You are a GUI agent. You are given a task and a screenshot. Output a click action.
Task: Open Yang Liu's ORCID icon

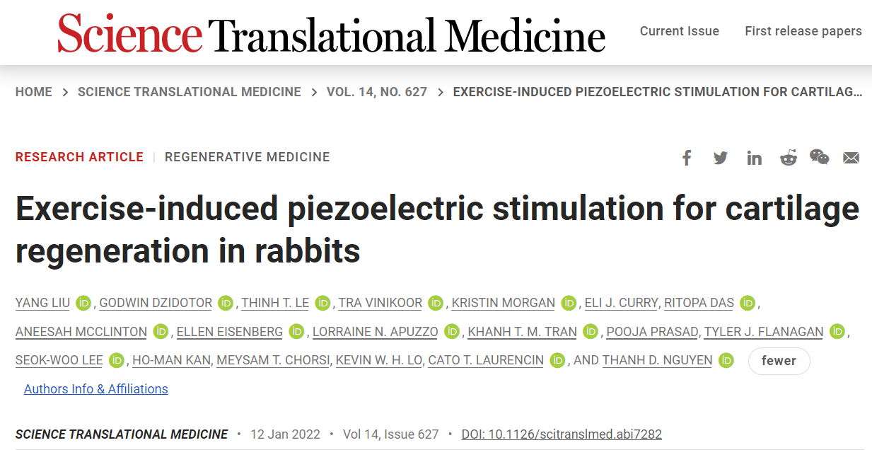(x=83, y=303)
